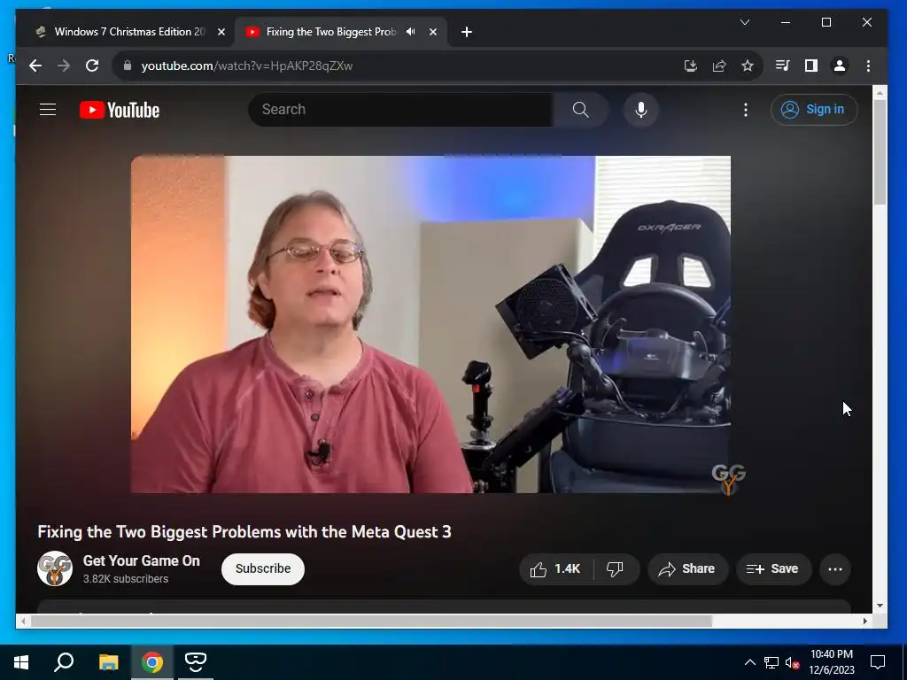
Task: Open taskbar search magnifier
Action: click(64, 662)
